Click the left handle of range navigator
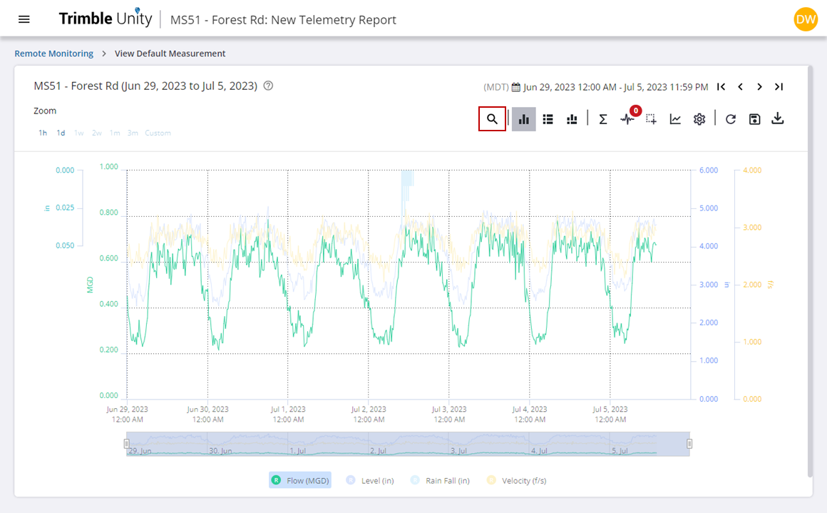The width and height of the screenshot is (827, 513). [126, 444]
